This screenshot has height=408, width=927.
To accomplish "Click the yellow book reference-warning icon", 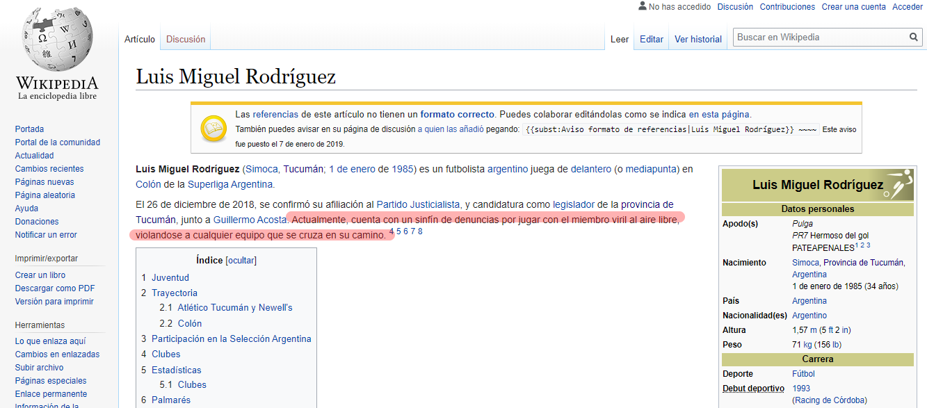I will pos(212,128).
